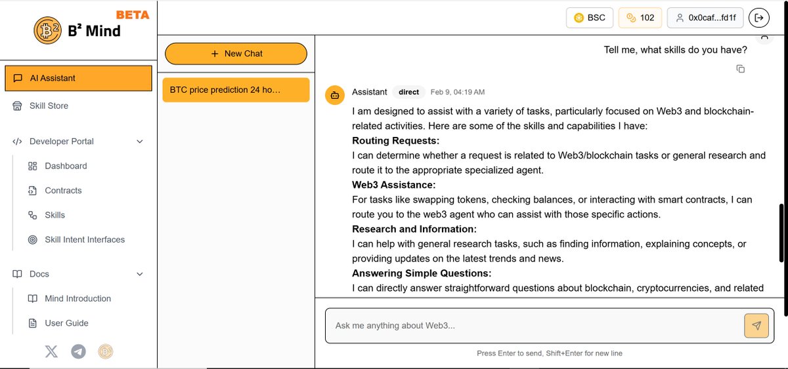Click the Skill Intent Interfaces target icon
The height and width of the screenshot is (369, 788).
click(33, 240)
